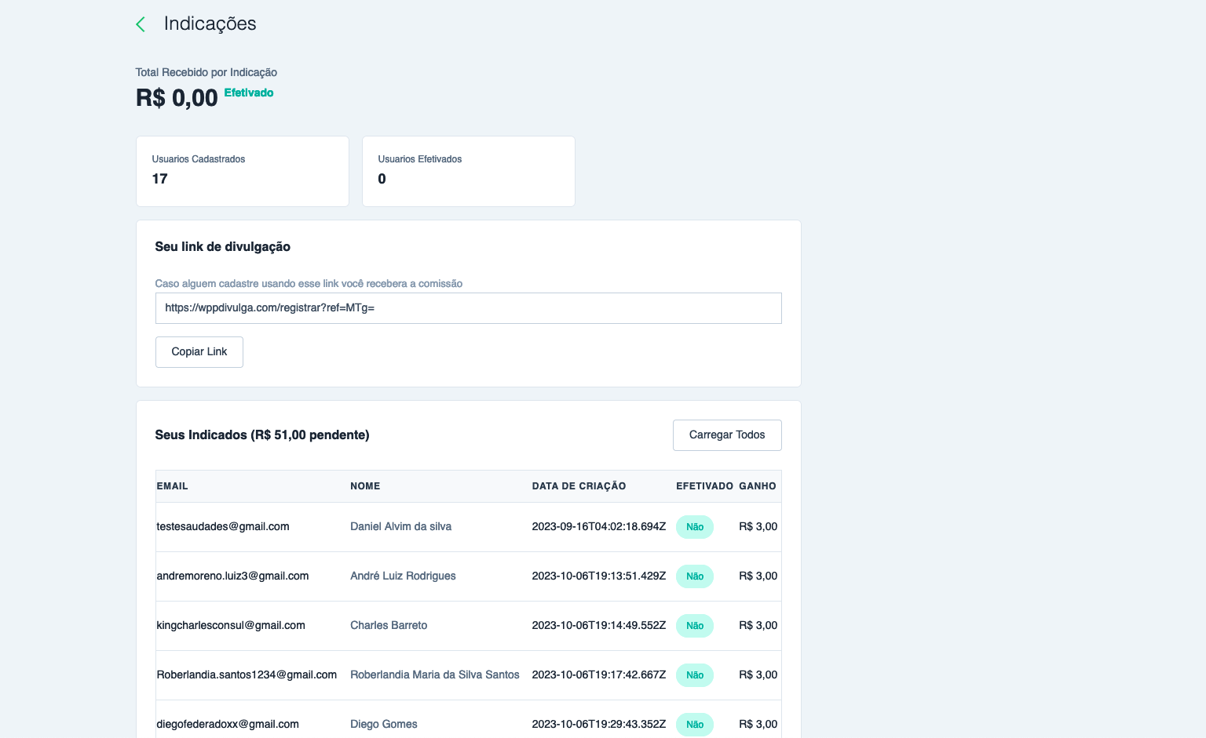Click the GANHO column header
Screen dimensions: 1206x738
[757, 486]
